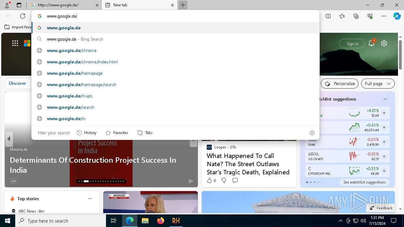Image resolution: width=404 pixels, height=227 pixels.
Task: Select the Discover feed tab
Action: (17, 84)
